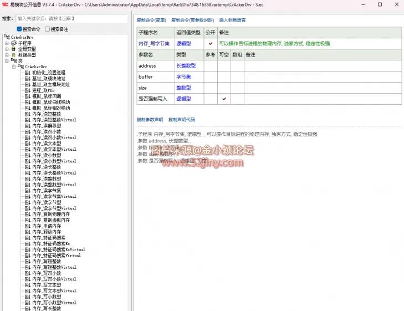Screen dimensions: 404x311
Task: Enable the 搜索备注 checkbox
Action: (x=47, y=29)
